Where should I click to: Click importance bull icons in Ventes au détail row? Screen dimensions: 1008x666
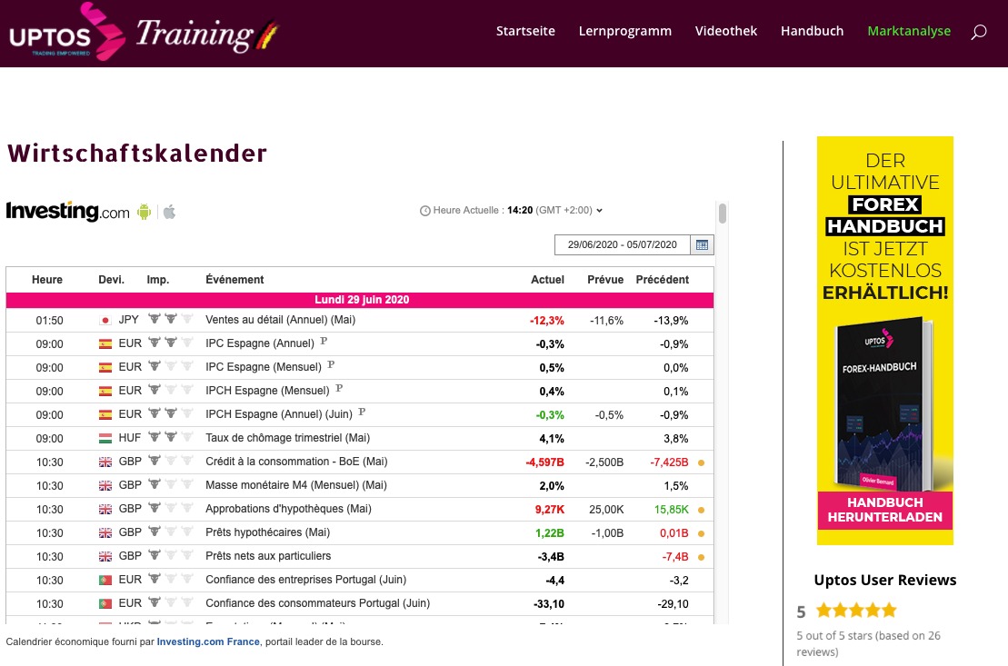170,319
